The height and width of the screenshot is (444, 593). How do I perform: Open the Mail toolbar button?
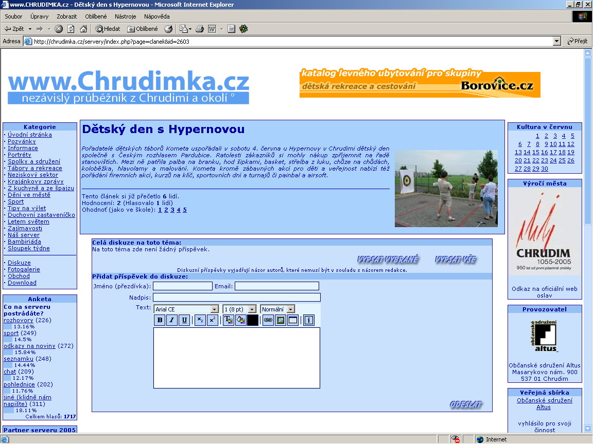[183, 29]
